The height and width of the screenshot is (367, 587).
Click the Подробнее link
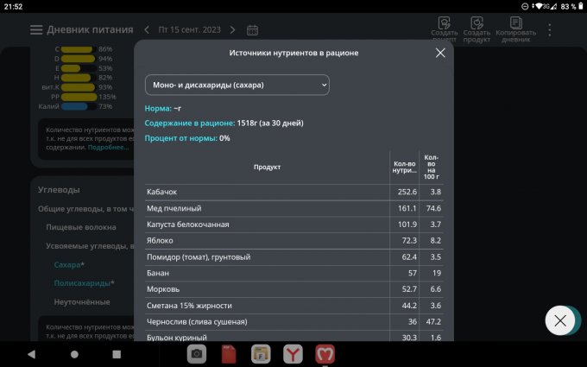(108, 148)
